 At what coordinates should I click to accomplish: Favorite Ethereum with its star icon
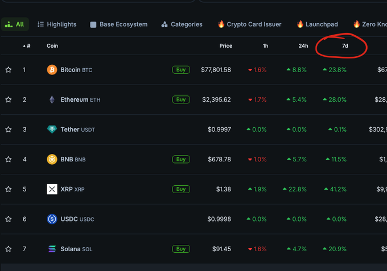(x=9, y=99)
